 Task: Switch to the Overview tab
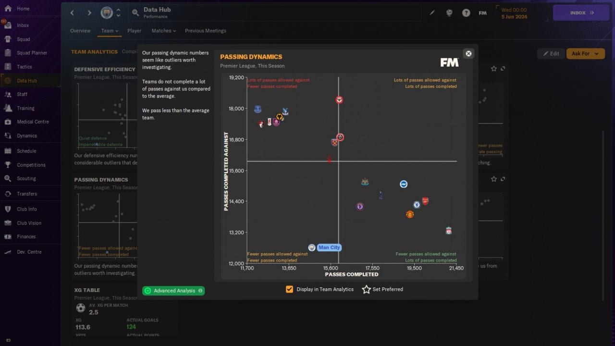80,31
